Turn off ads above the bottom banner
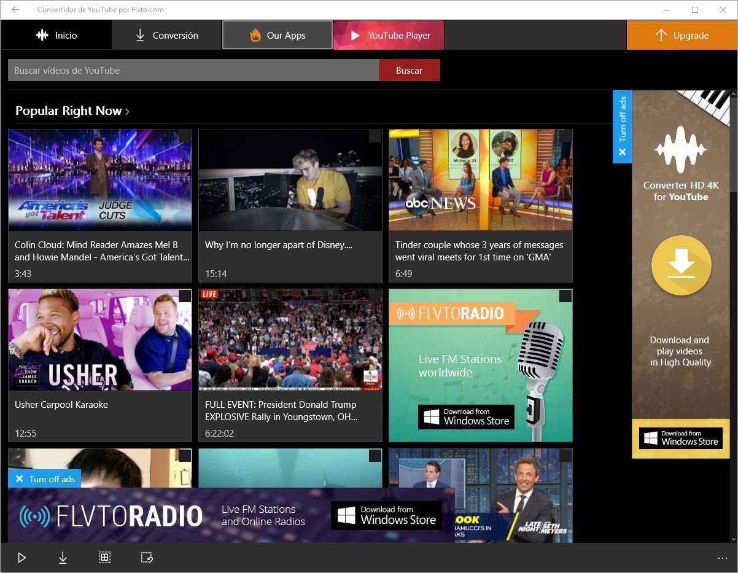The image size is (738, 573). coord(45,479)
